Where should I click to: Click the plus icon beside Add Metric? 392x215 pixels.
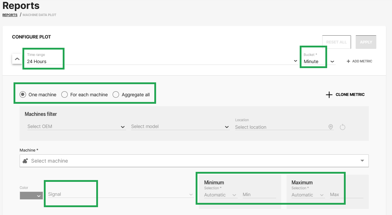click(x=348, y=61)
